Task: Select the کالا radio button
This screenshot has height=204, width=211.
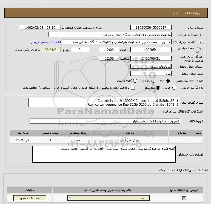Action: [168, 81]
